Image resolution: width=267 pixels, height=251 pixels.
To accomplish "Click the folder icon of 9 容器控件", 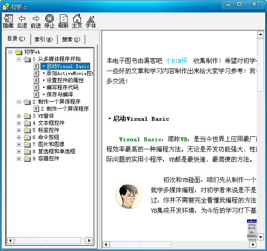I will 27,159.
